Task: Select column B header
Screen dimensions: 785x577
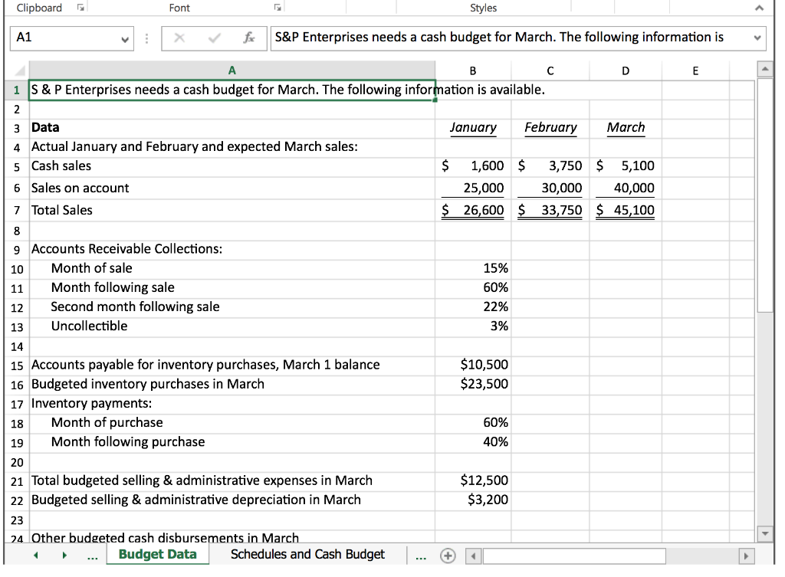Action: (472, 70)
